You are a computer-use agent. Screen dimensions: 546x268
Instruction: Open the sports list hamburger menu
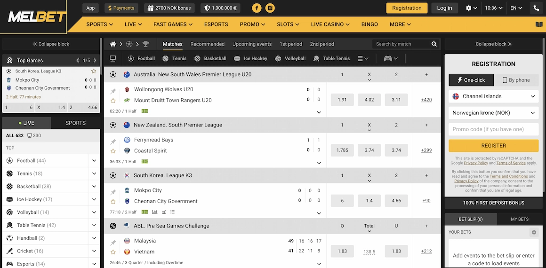click(x=363, y=58)
